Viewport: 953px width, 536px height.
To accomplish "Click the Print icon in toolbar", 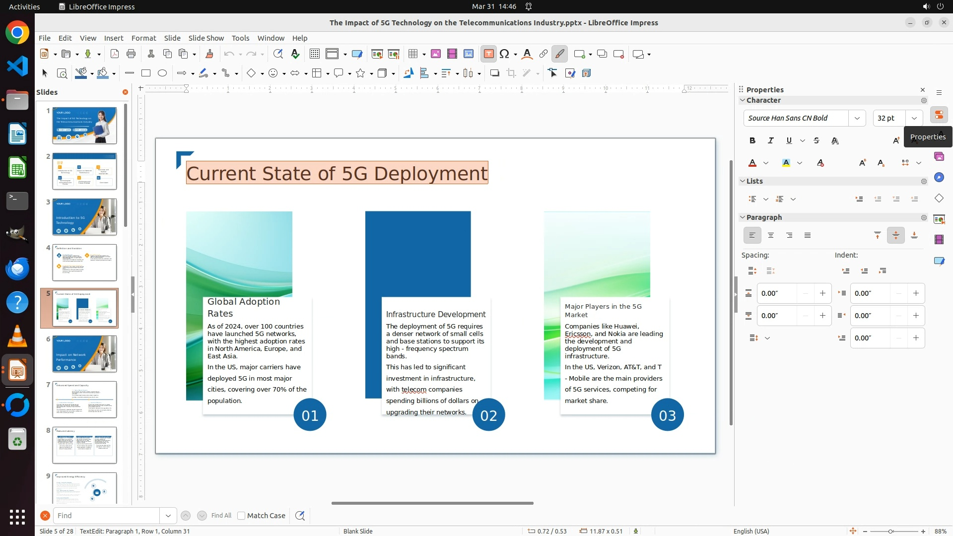I will point(131,54).
